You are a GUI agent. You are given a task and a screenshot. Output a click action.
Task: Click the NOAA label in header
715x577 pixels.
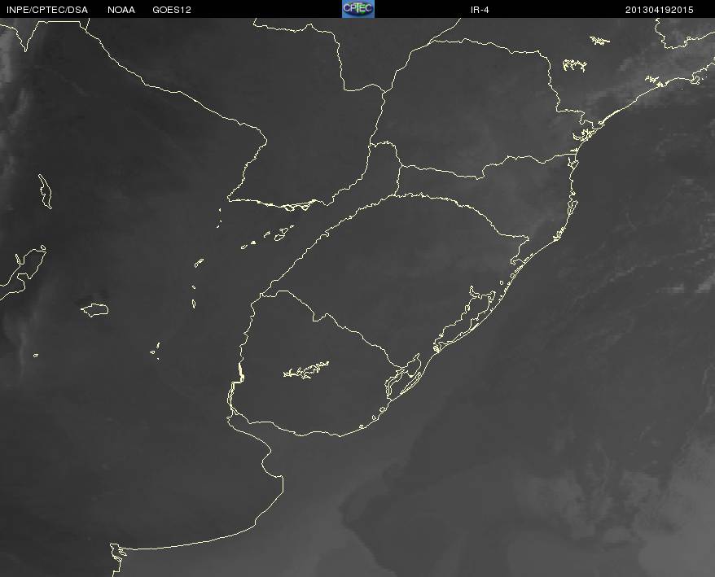click(121, 10)
